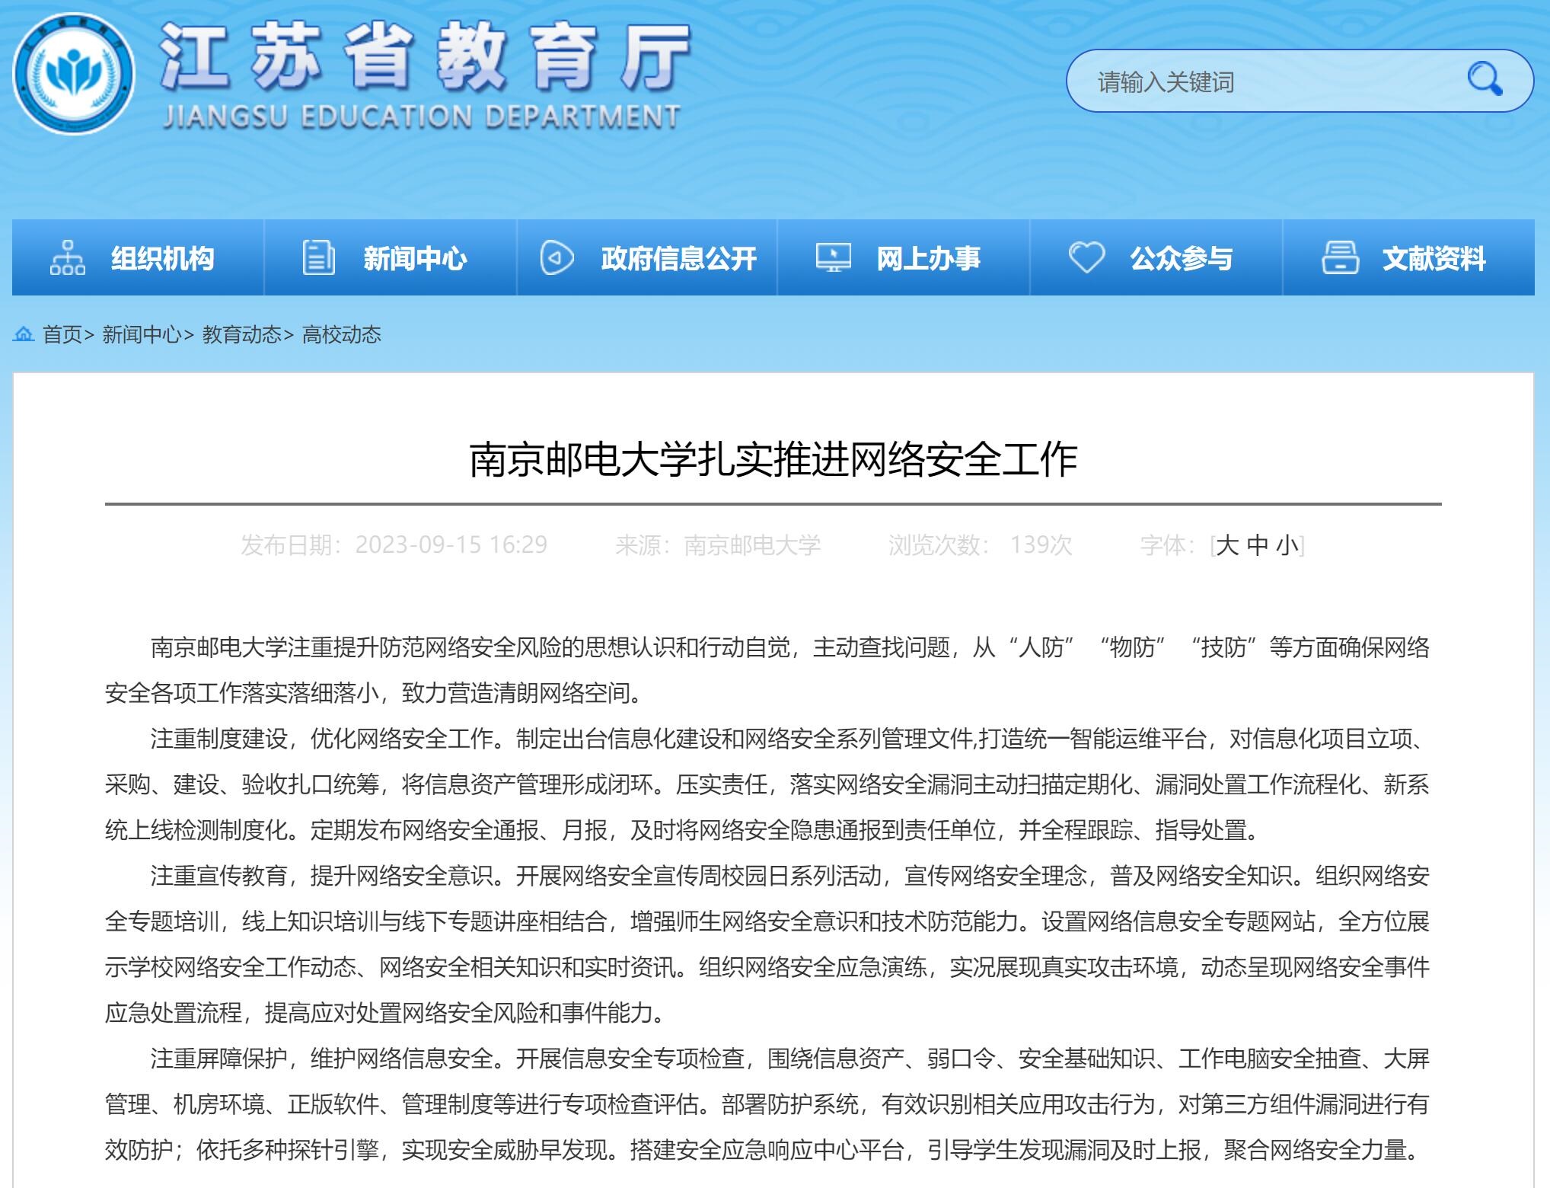Go to 首页 via breadcrumb link
The width and height of the screenshot is (1550, 1188).
(62, 334)
